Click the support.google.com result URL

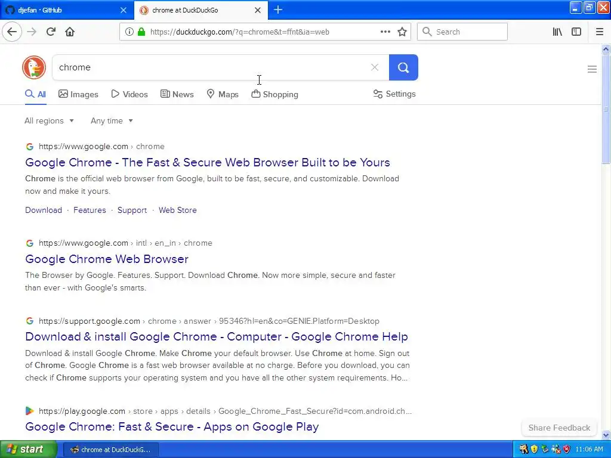(209, 321)
